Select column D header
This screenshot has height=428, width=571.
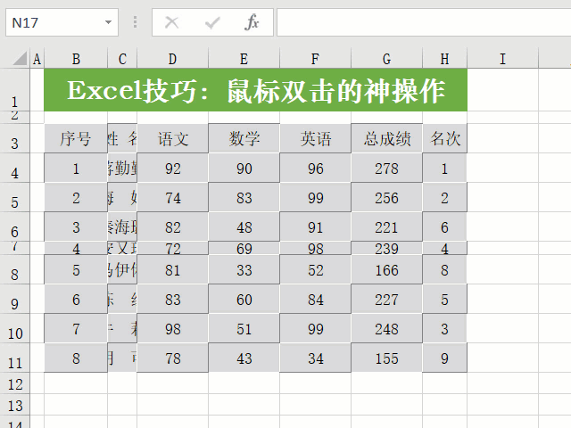pos(172,59)
